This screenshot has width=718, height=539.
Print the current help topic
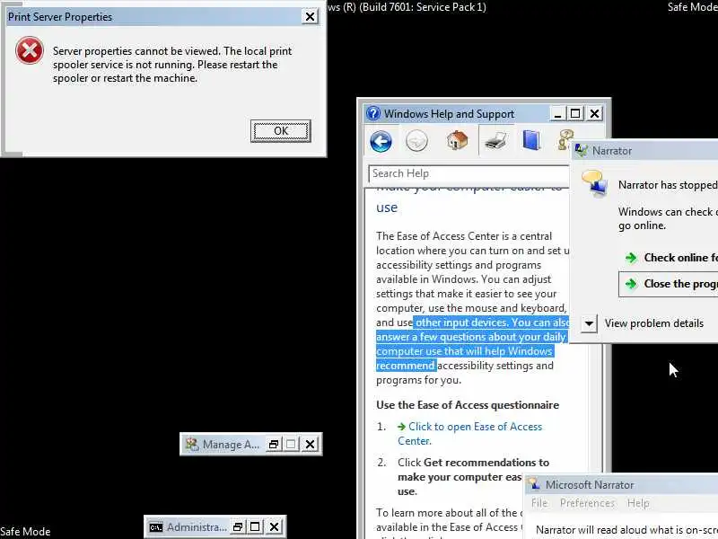495,140
